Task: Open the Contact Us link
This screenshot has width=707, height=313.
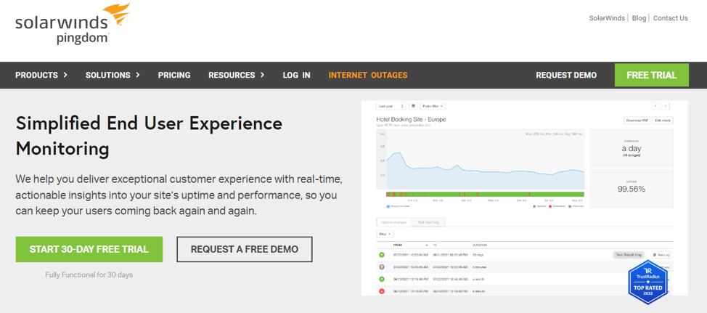Action: point(671,18)
